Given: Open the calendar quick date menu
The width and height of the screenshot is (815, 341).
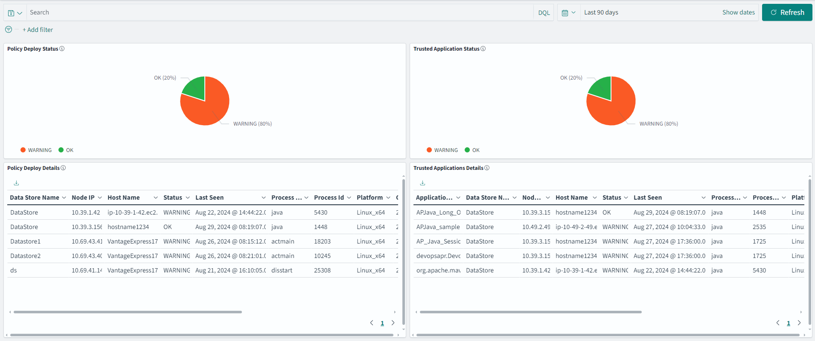Looking at the screenshot, I should pyautogui.click(x=569, y=13).
